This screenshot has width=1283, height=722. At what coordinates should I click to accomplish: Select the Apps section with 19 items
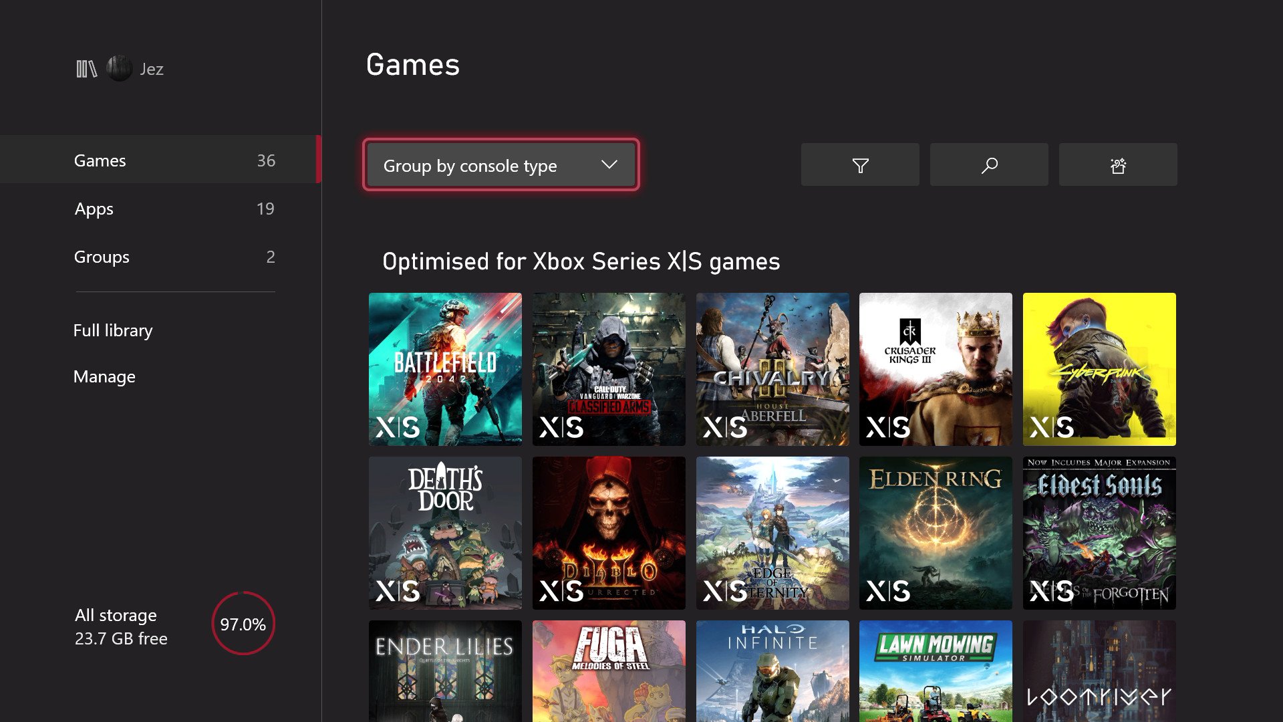(175, 208)
